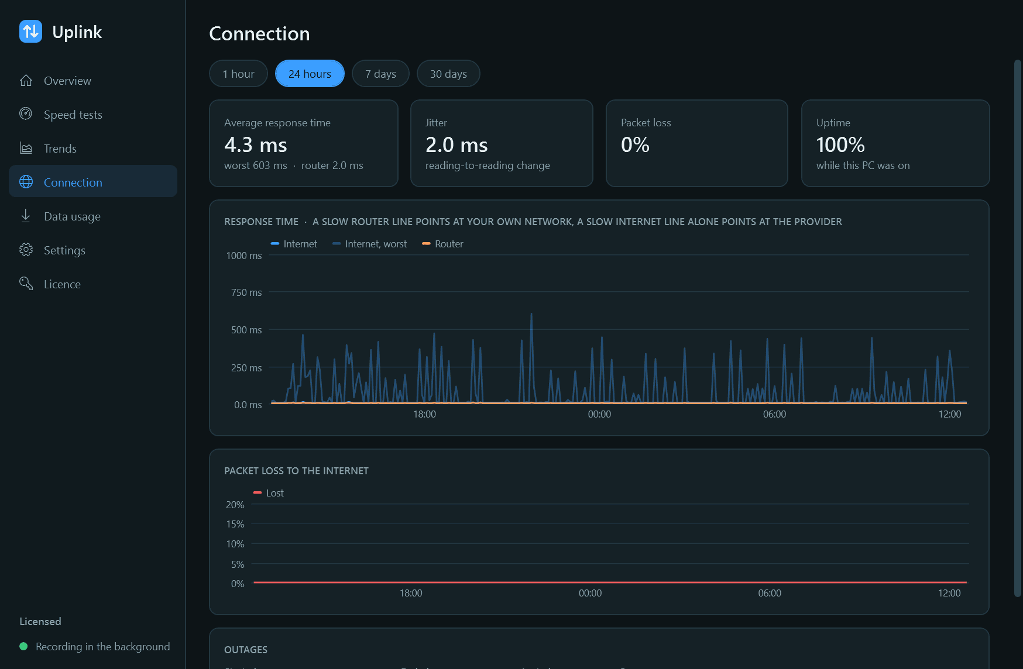Click the 1000 ms axis label
Viewport: 1023px width, 669px height.
tap(244, 256)
